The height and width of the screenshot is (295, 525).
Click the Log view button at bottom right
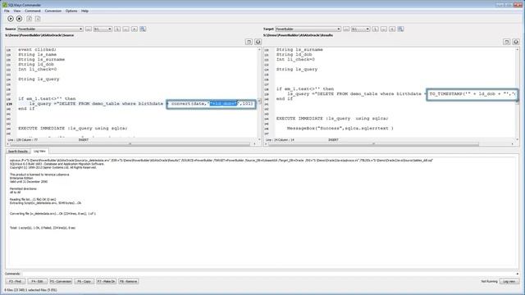[509, 282]
